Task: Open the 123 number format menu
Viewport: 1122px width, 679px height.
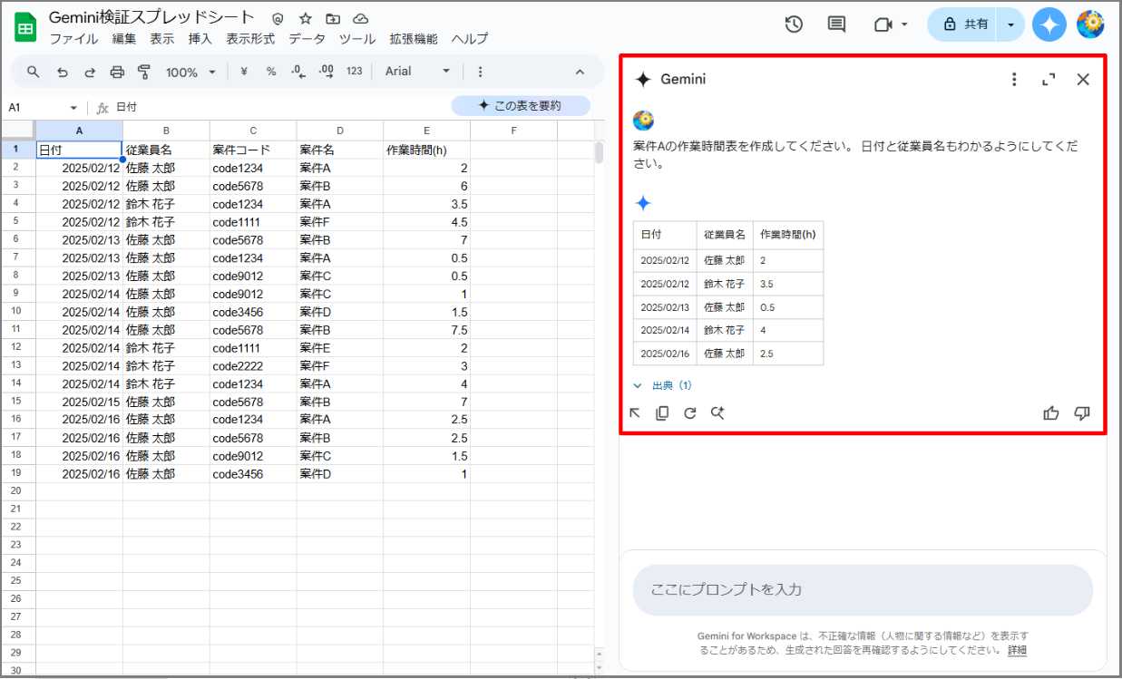Action: point(355,72)
